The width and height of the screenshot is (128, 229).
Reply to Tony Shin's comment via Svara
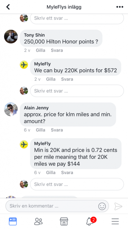(x=57, y=50)
